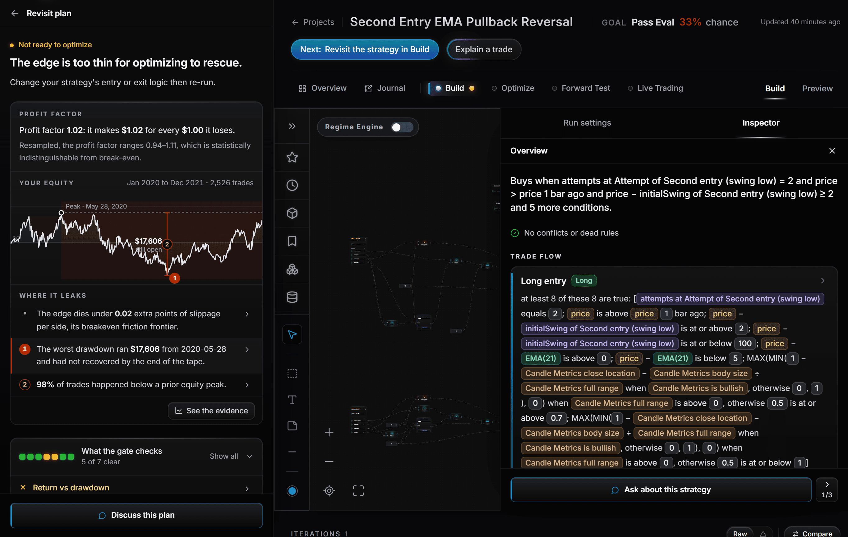Open the bookmark icon in the toolbar
This screenshot has height=537, width=848.
[x=292, y=241]
